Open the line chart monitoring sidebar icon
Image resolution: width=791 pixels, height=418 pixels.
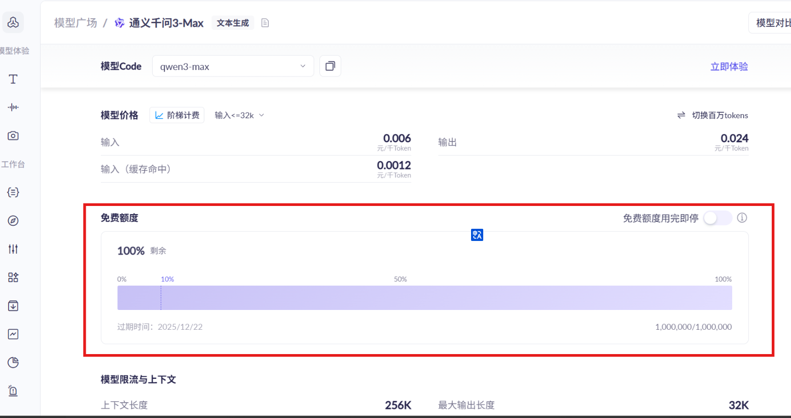(13, 334)
